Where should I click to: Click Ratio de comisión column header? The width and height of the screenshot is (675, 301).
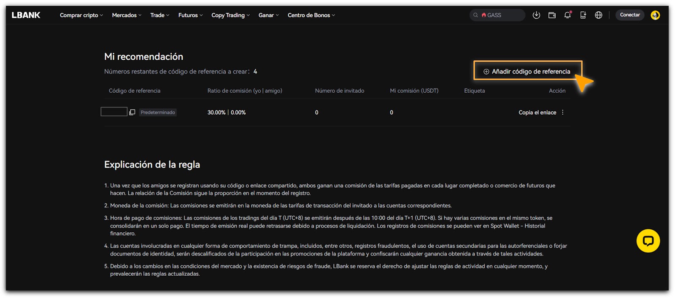tap(245, 91)
